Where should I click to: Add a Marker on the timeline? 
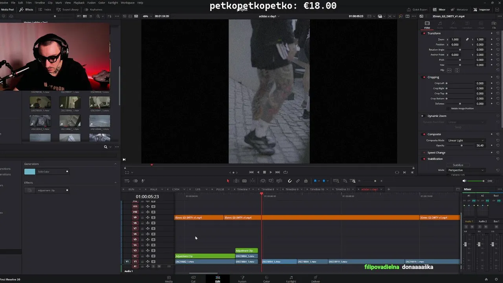pyautogui.click(x=324, y=181)
